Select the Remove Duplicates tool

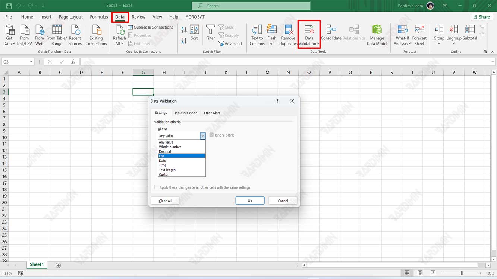tap(288, 34)
